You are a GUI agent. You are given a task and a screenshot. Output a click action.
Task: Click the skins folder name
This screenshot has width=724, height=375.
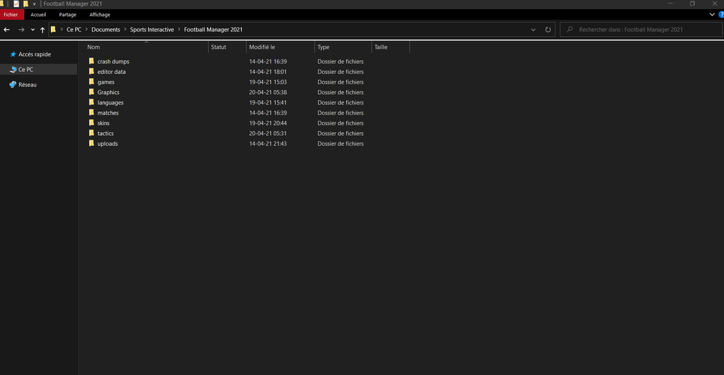[104, 123]
